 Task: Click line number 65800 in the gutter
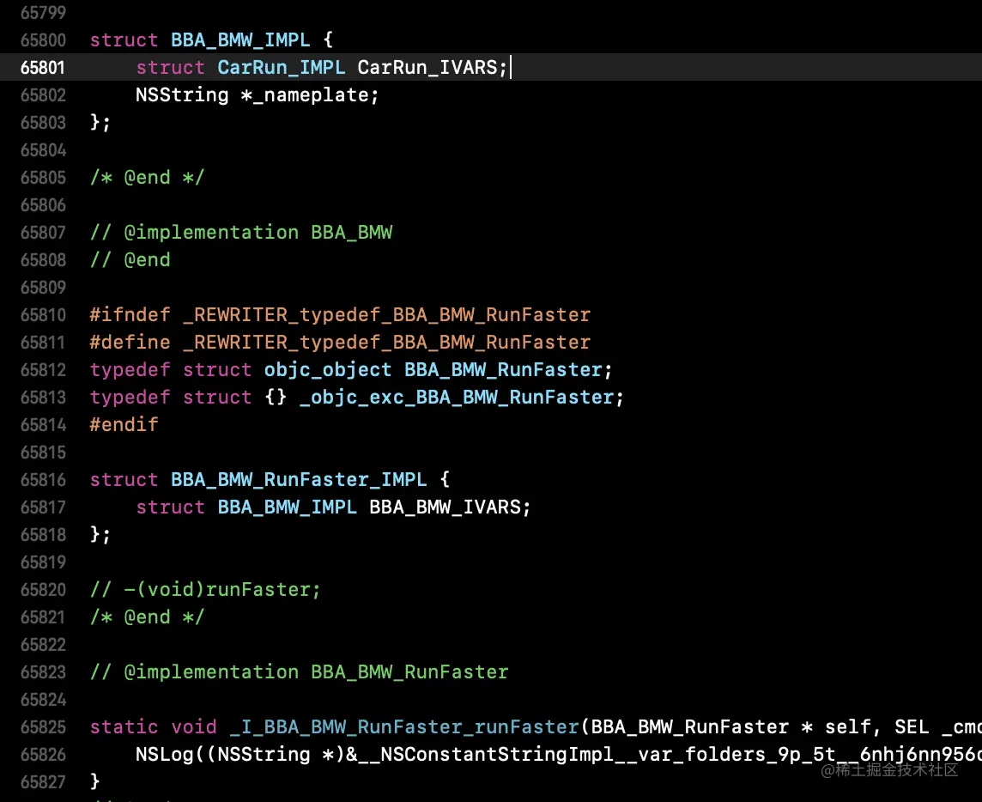pos(43,40)
